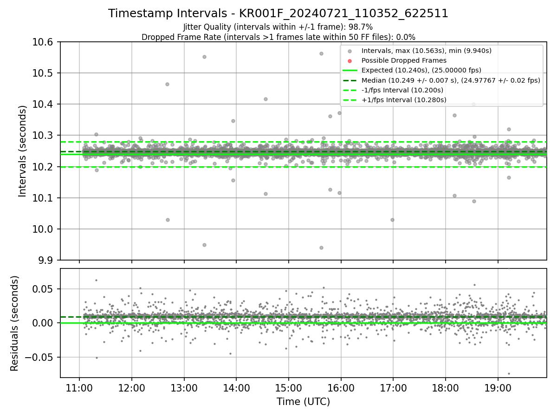Click the red circle marker for dropped frames legend
The width and height of the screenshot is (557, 418).
(350, 61)
